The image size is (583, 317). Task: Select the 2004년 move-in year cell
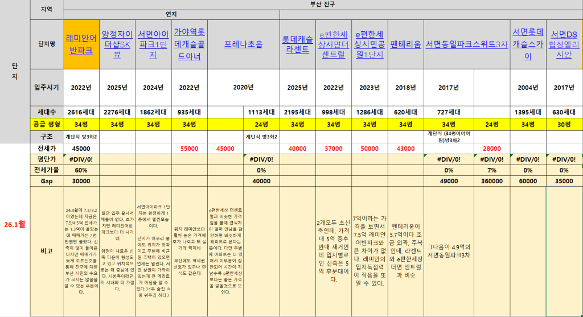coord(528,88)
